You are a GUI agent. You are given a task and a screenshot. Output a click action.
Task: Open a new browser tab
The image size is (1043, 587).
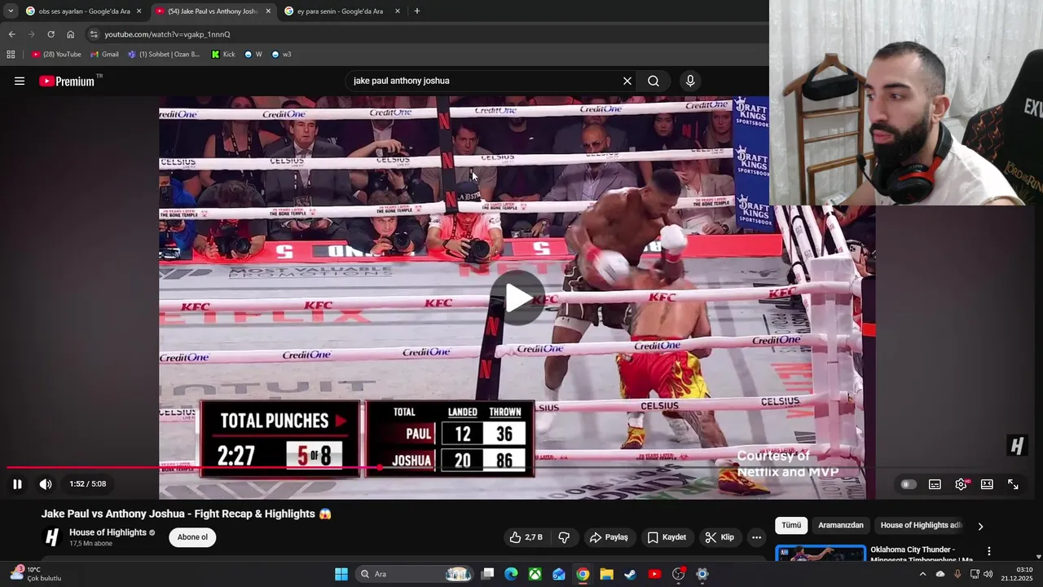click(417, 11)
